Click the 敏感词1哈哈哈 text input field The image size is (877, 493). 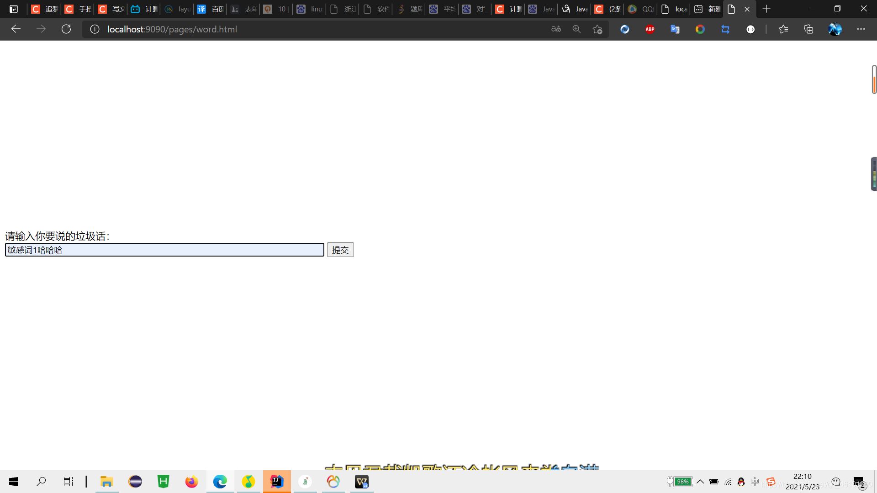pyautogui.click(x=164, y=250)
